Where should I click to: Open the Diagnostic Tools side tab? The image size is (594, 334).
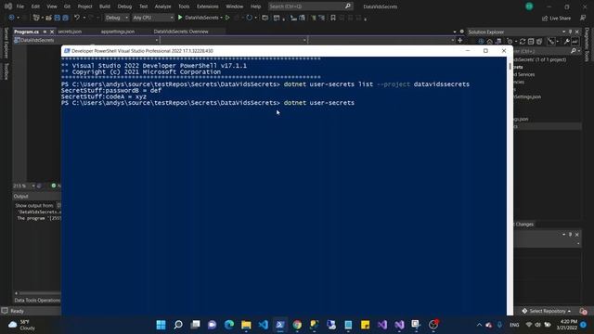tap(587, 44)
